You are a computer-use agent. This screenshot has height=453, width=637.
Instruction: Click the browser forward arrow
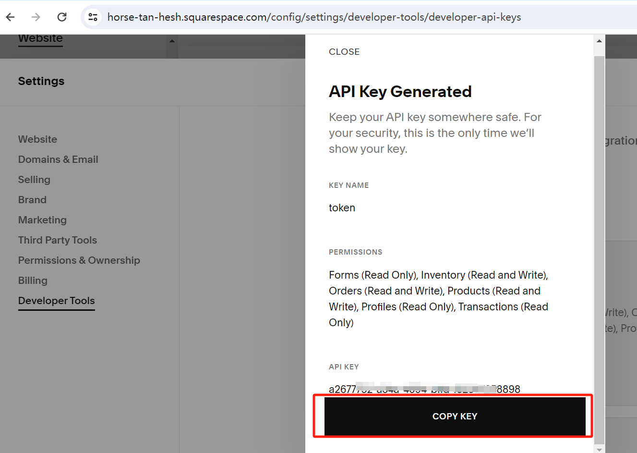(x=36, y=17)
